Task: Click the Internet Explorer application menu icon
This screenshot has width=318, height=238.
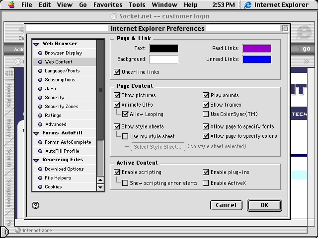Action: point(247,5)
